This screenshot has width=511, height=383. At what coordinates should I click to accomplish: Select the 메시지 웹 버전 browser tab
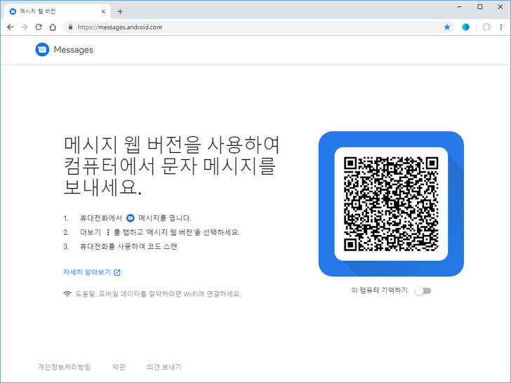click(x=57, y=11)
